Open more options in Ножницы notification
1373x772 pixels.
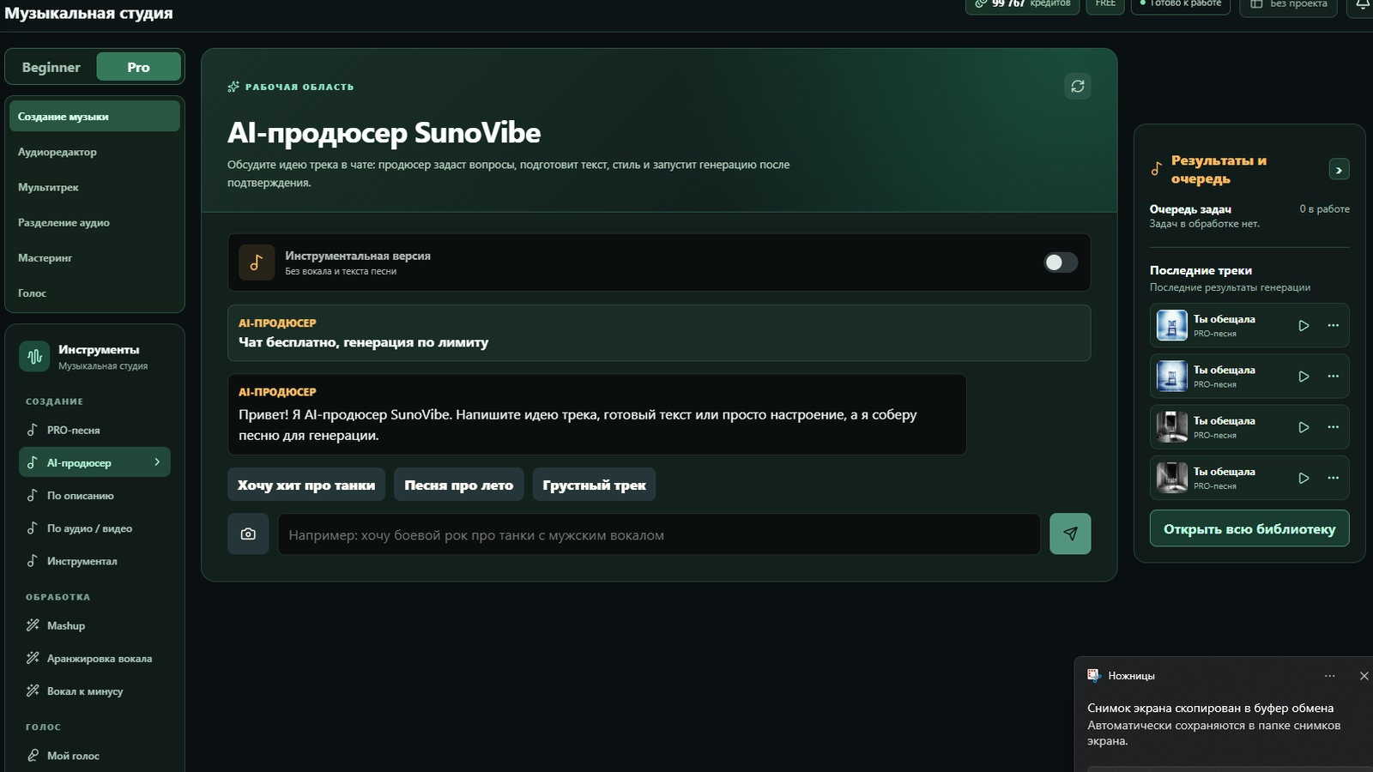[1329, 676]
